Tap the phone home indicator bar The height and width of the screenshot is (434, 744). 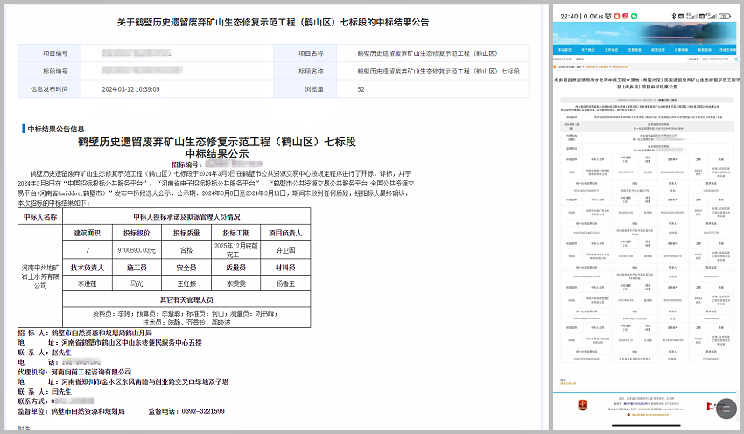[x=646, y=425]
